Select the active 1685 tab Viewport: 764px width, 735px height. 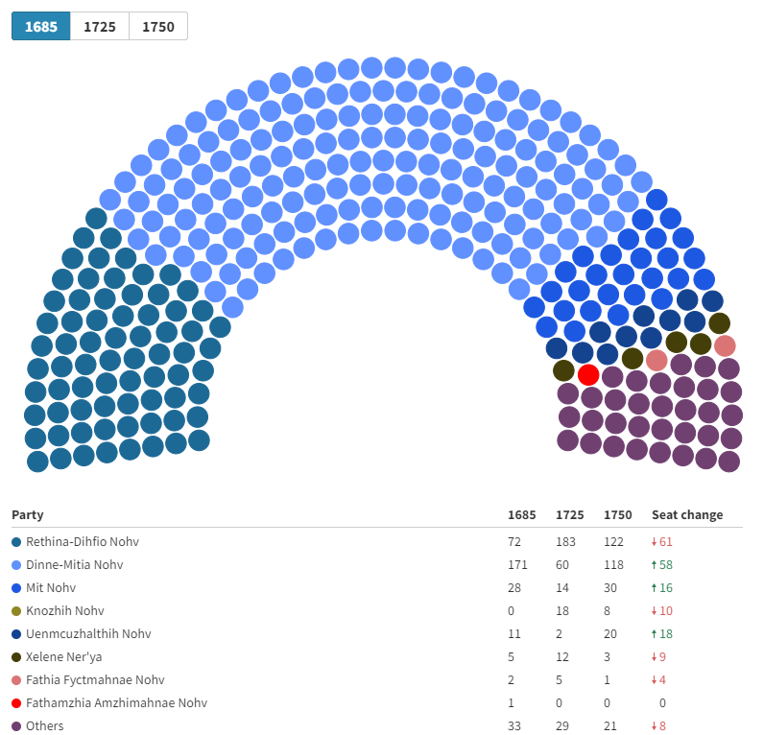41,26
